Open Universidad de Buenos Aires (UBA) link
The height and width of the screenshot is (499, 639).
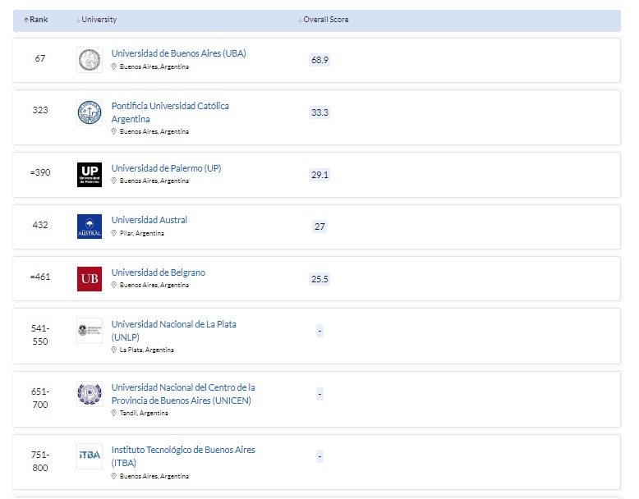tap(178, 53)
